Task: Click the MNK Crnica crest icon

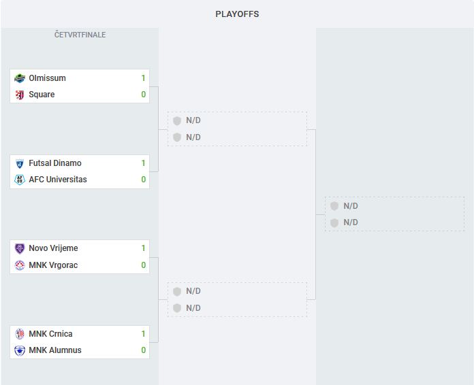Action: click(x=20, y=334)
